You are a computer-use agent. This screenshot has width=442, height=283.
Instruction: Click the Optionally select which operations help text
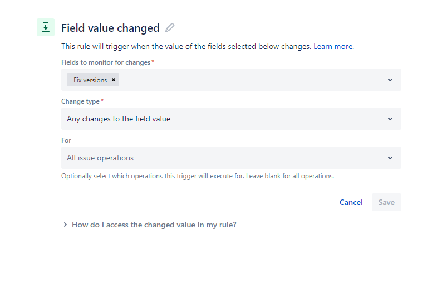(x=197, y=176)
